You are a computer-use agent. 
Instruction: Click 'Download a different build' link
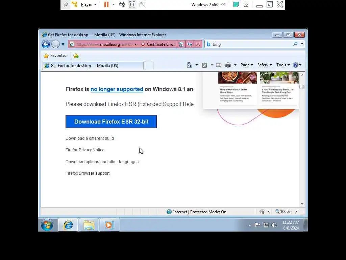point(90,138)
